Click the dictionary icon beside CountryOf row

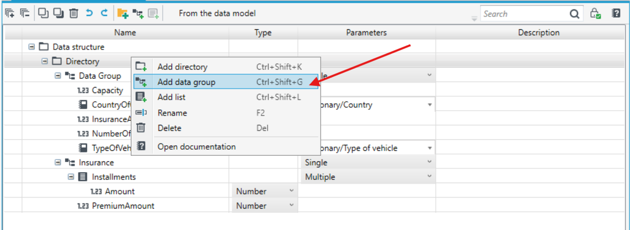83,105
